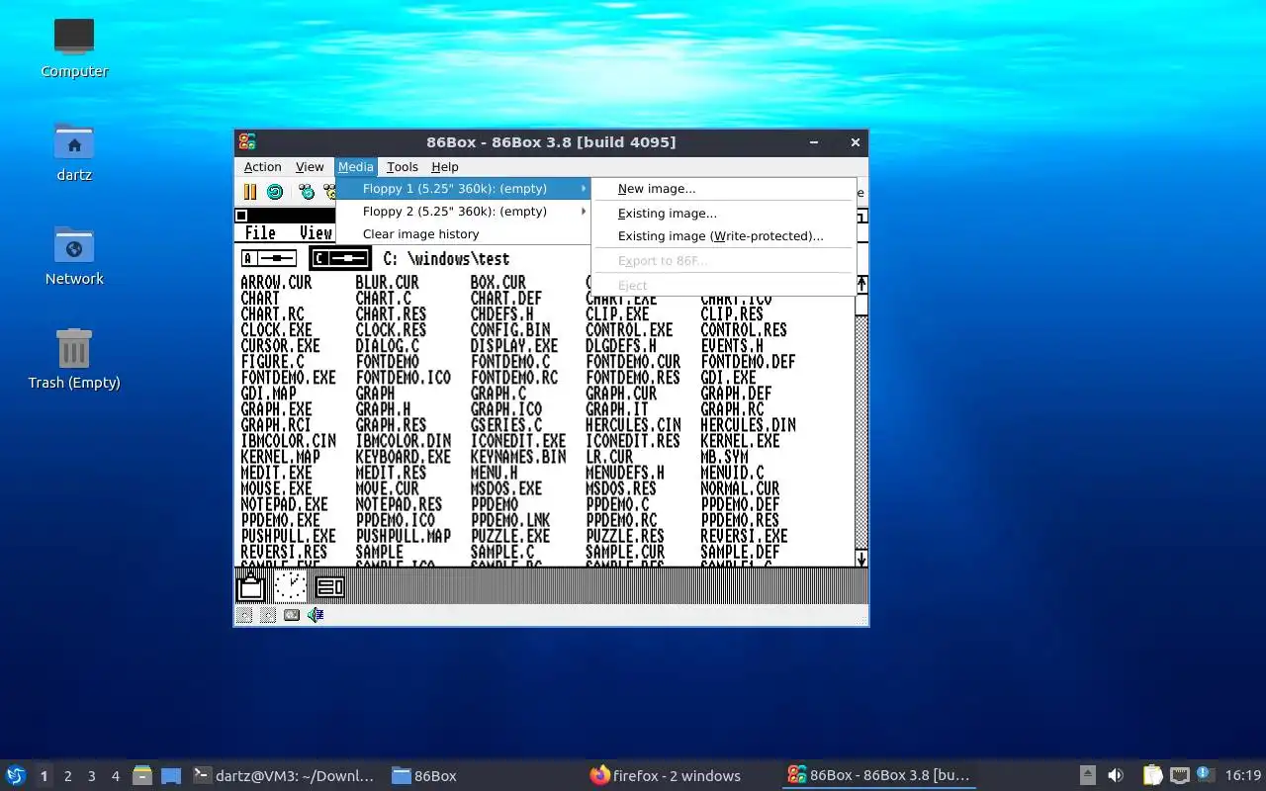The width and height of the screenshot is (1266, 791).
Task: Open the minimized clipboard icon in Windows
Action: tap(251, 586)
